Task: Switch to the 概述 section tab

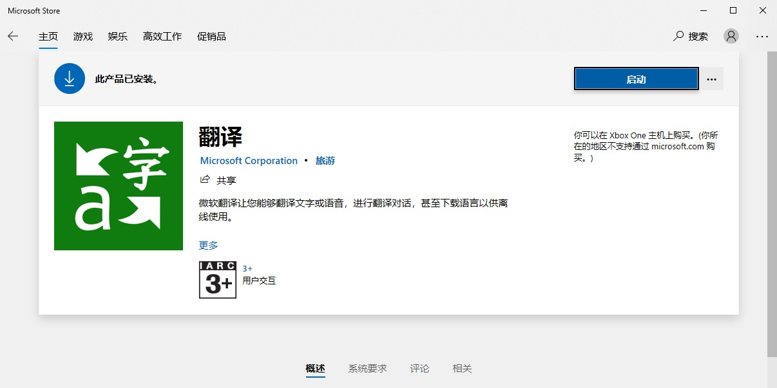Action: point(316,369)
